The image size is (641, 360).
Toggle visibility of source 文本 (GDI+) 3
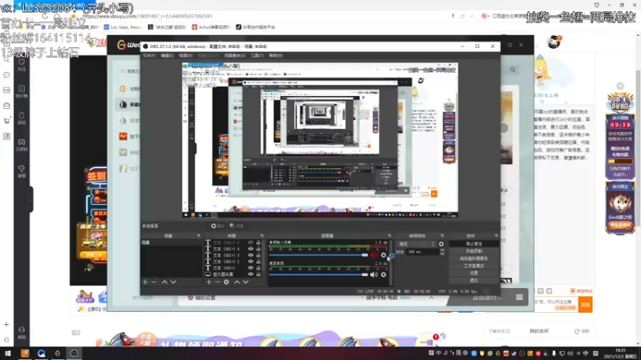(251, 255)
